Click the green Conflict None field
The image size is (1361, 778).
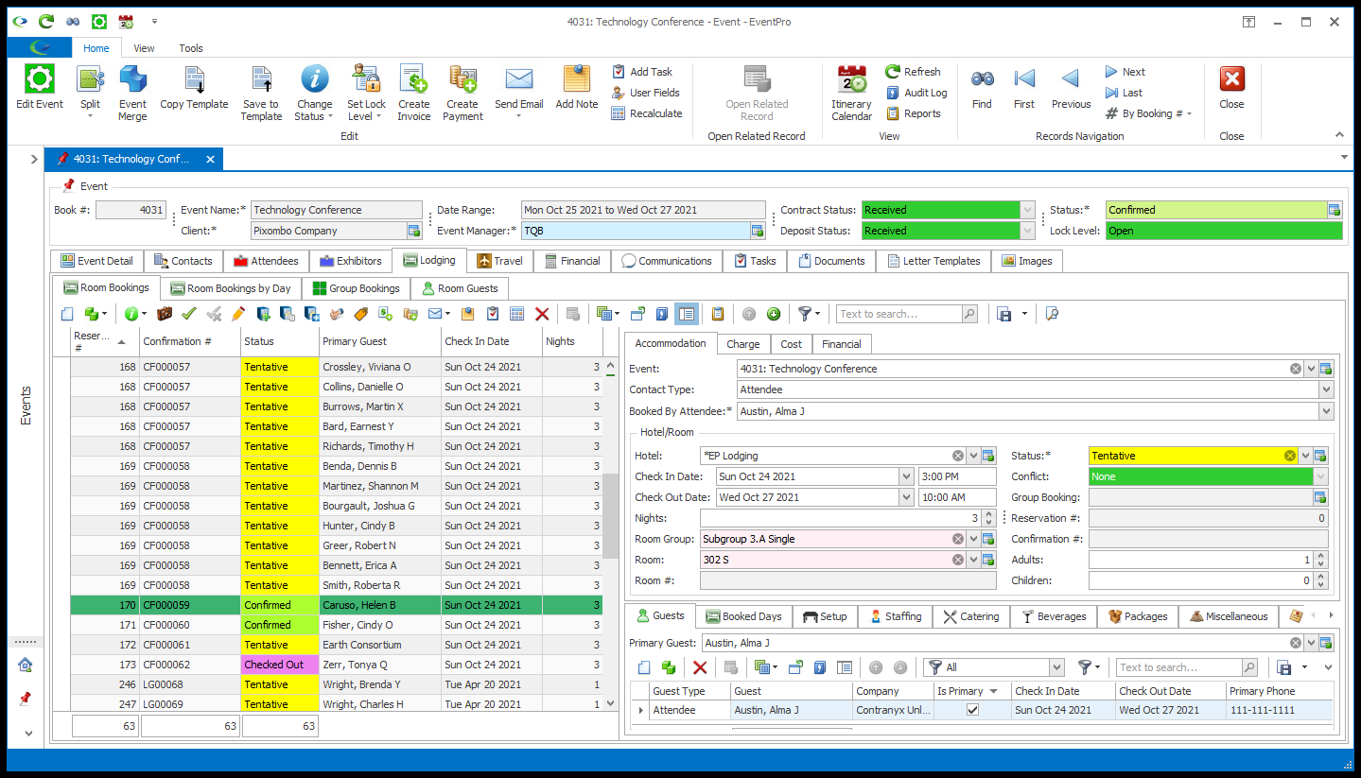[x=1201, y=476]
